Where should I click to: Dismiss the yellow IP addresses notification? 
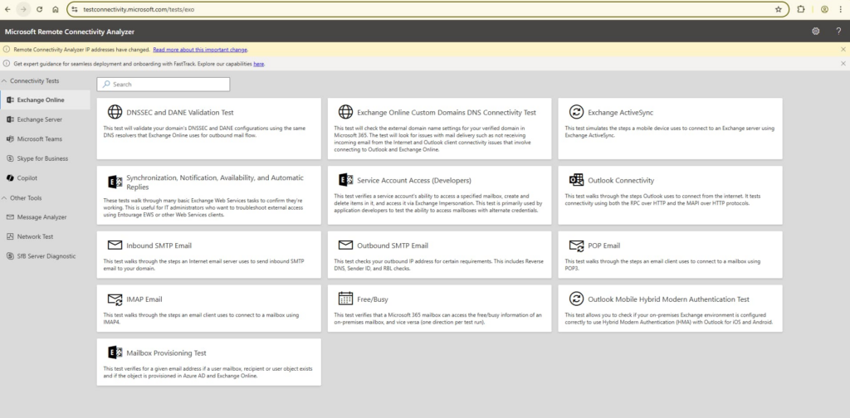pos(843,50)
